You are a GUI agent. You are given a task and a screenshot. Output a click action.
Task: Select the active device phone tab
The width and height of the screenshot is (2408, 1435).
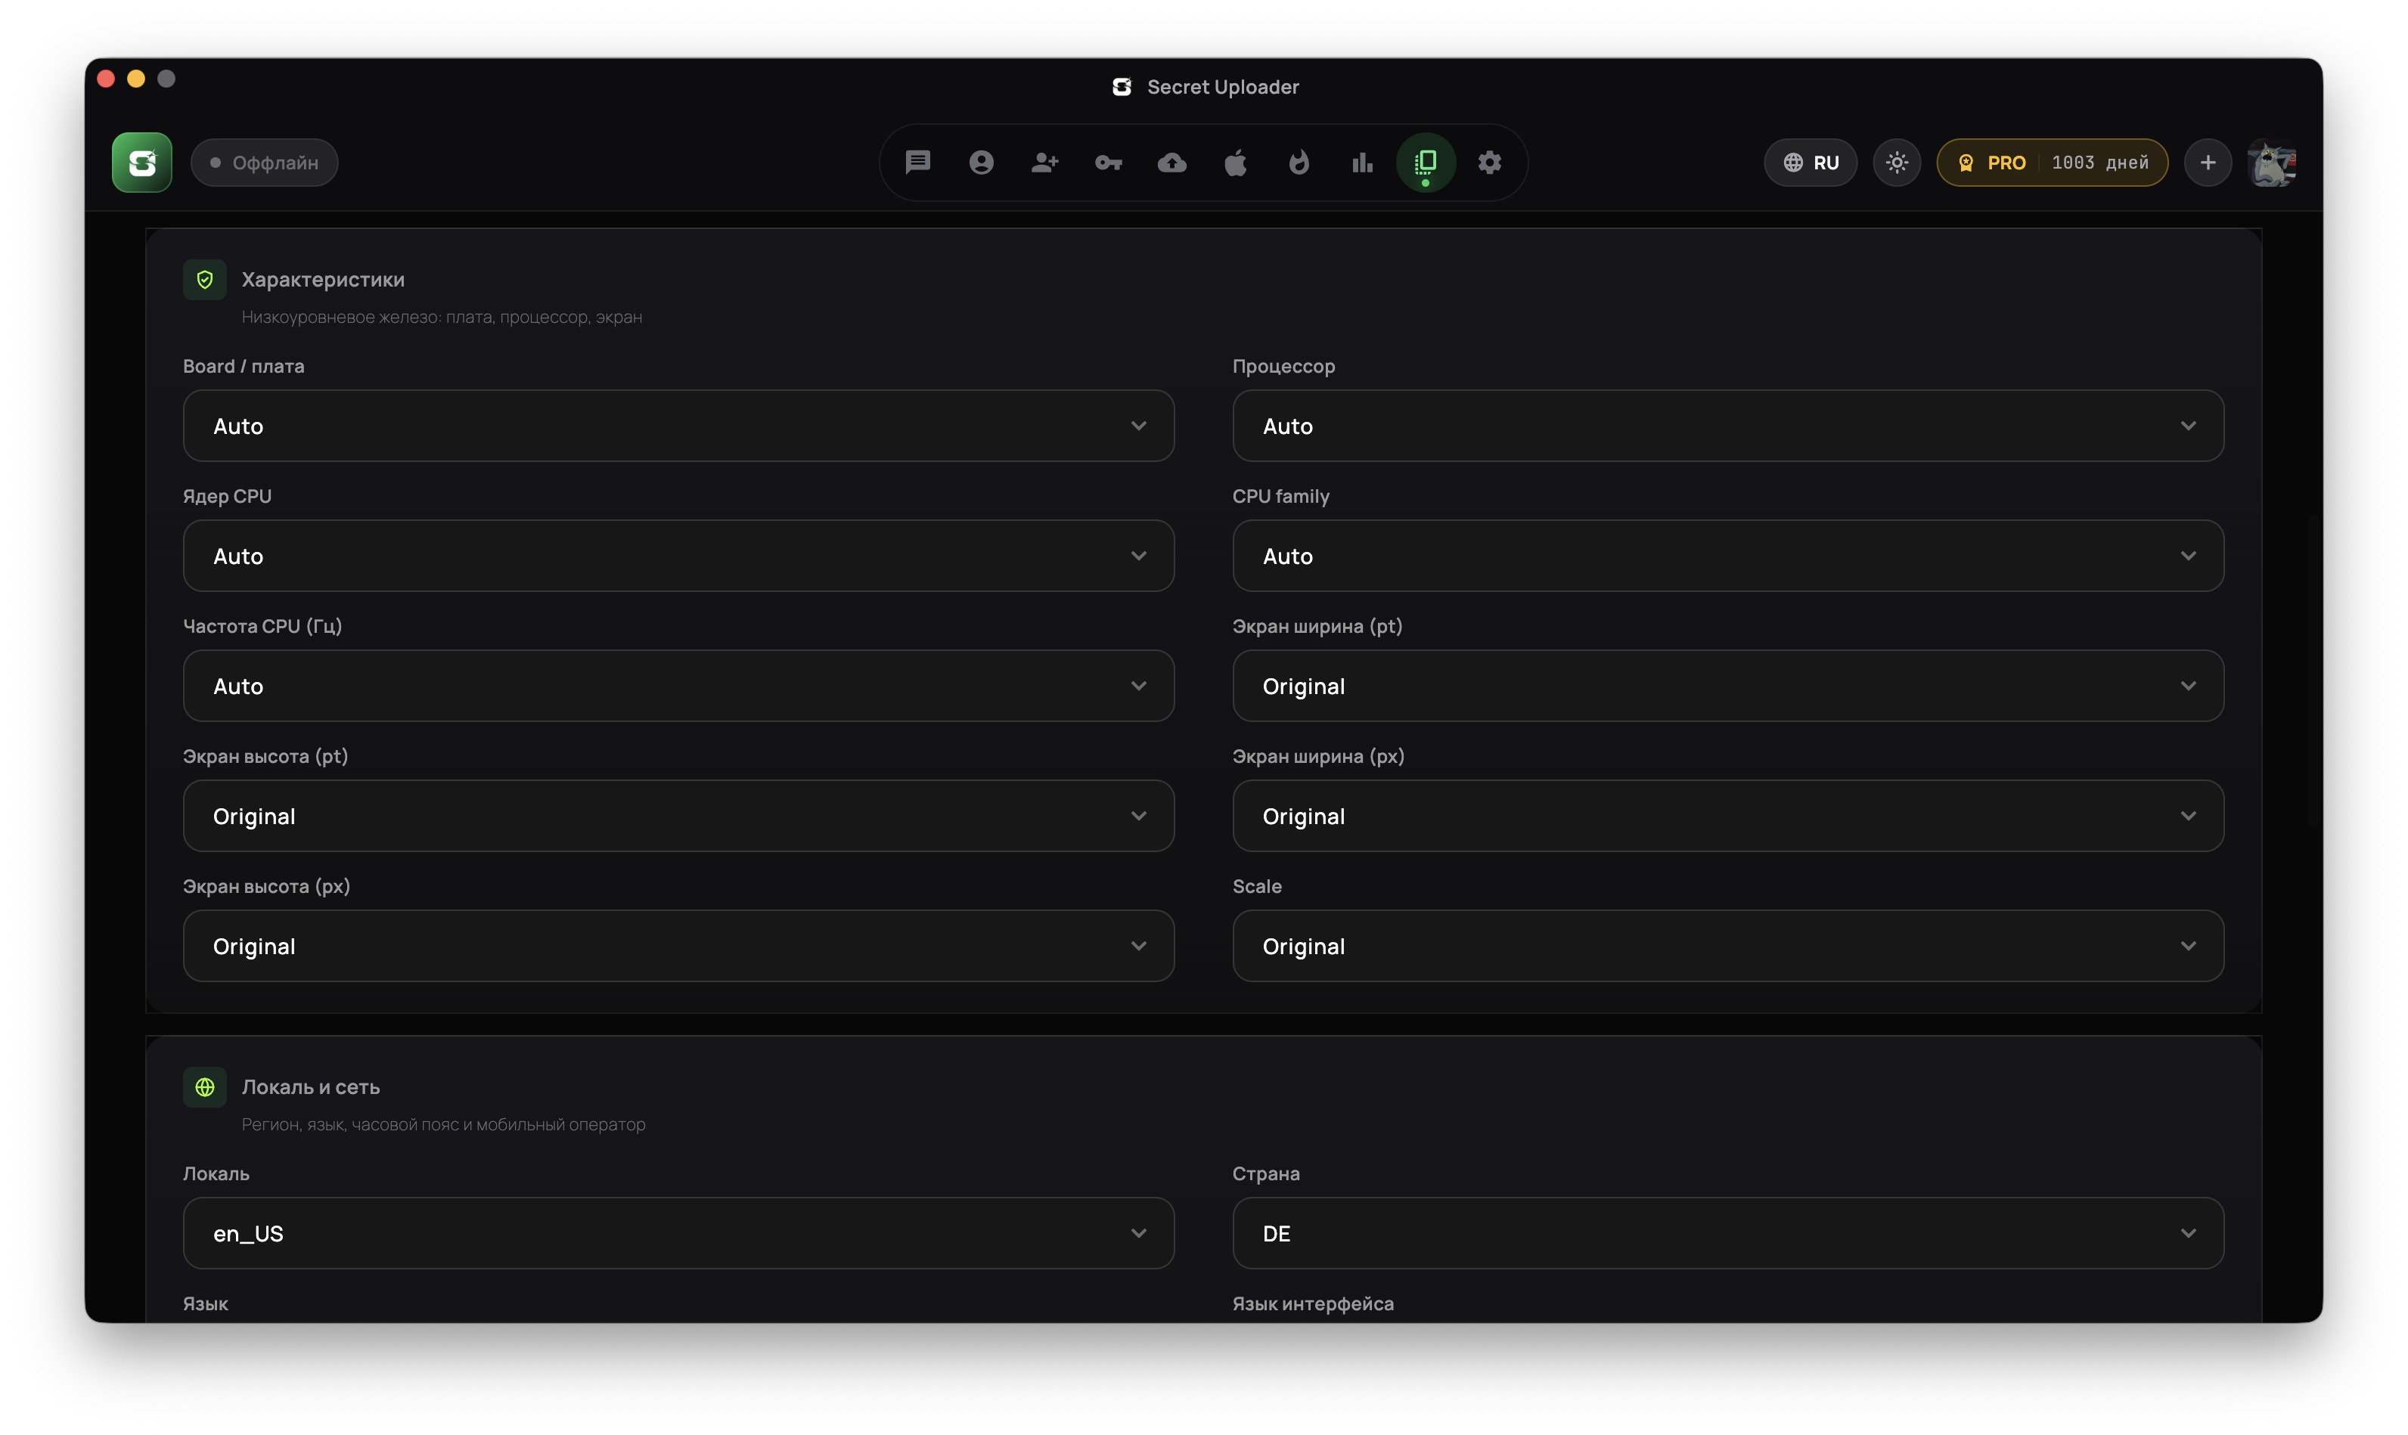click(x=1426, y=163)
